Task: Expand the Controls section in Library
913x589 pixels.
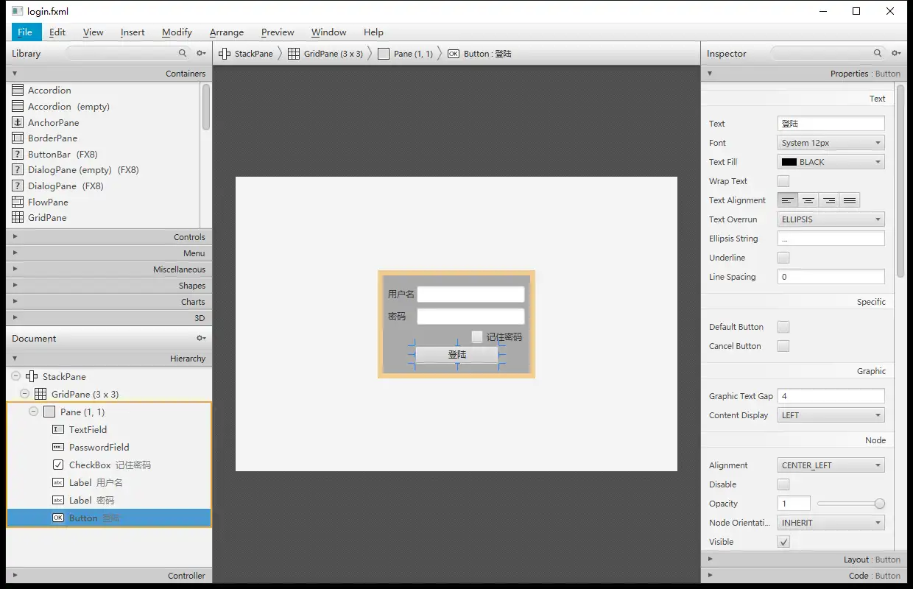Action: click(x=109, y=237)
